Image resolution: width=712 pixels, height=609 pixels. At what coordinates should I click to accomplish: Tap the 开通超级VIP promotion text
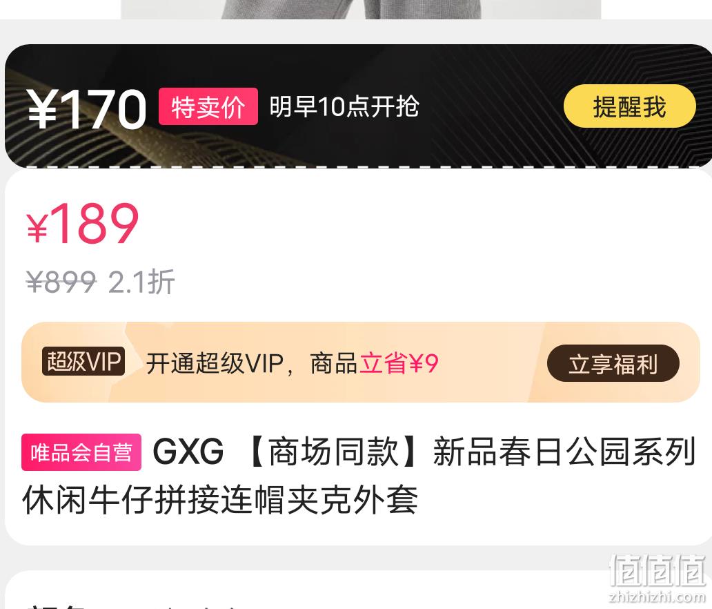click(215, 364)
